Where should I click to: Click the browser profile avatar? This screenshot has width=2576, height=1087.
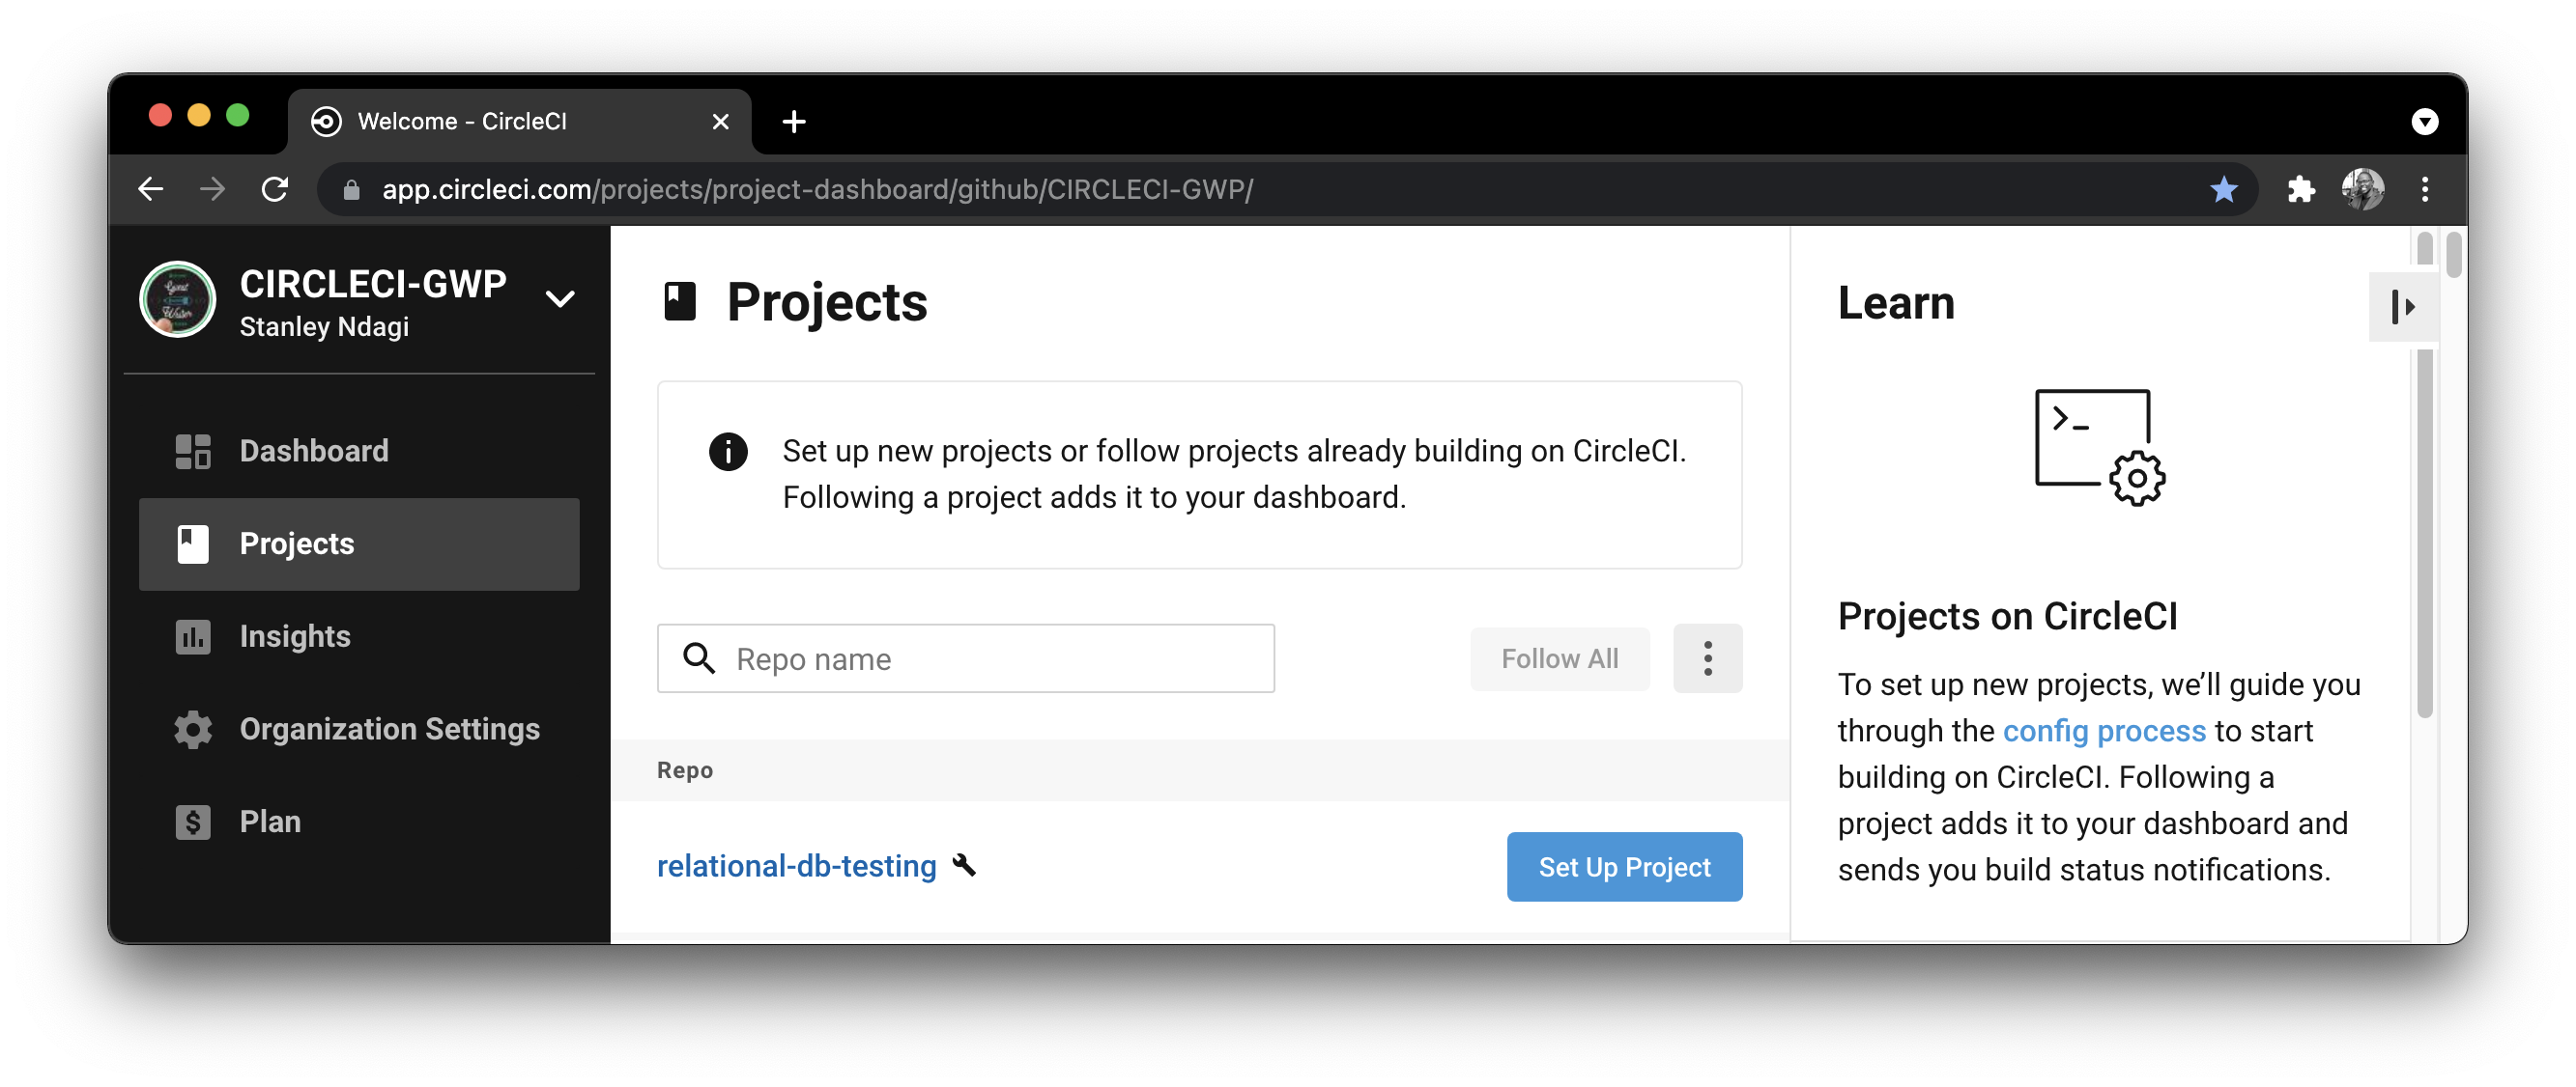click(x=2363, y=190)
